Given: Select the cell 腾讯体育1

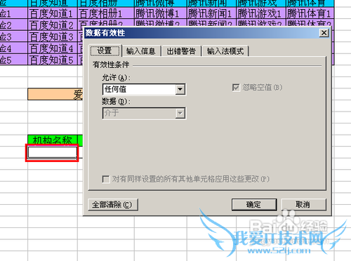Looking at the screenshot, I should (310, 14).
